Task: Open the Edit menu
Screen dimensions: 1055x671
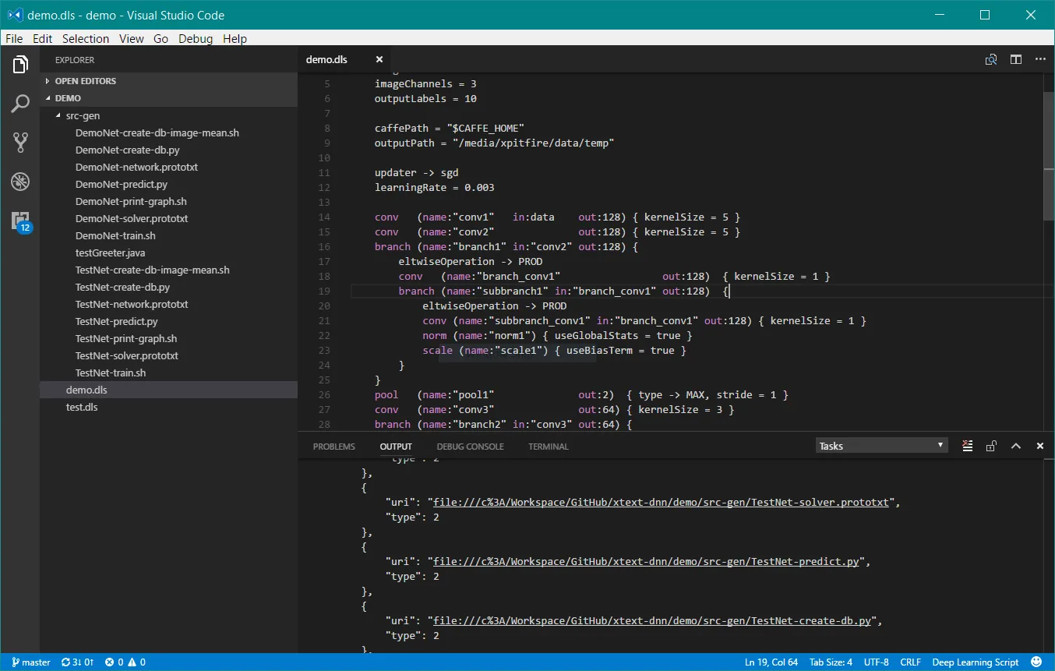Action: click(x=43, y=38)
